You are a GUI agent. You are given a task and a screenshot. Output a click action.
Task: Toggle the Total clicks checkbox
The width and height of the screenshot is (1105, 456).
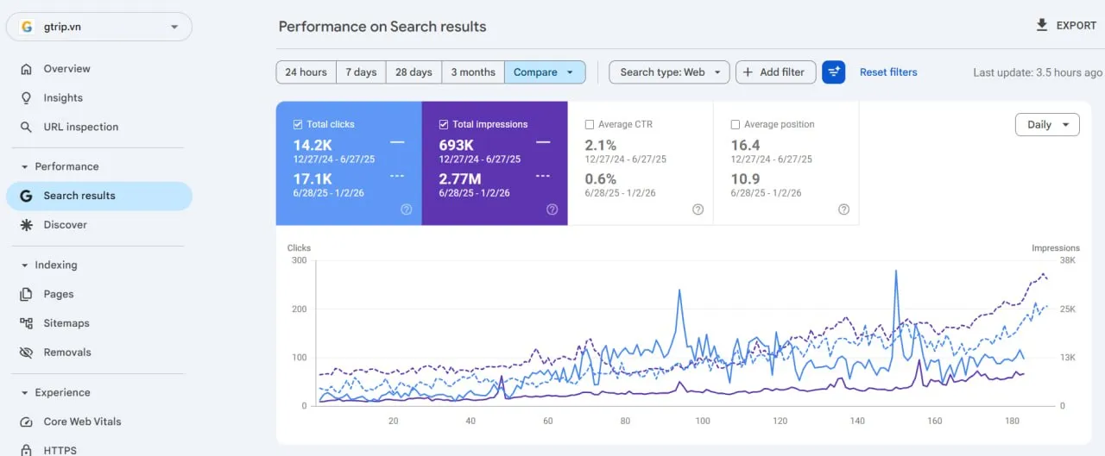[298, 124]
